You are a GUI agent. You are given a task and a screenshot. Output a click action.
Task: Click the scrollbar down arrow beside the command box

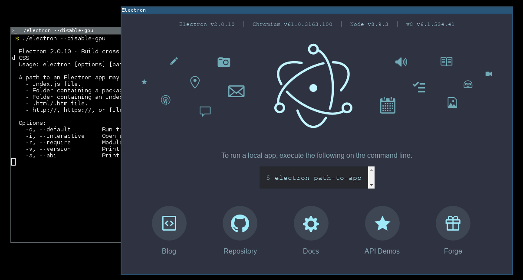[x=371, y=186]
